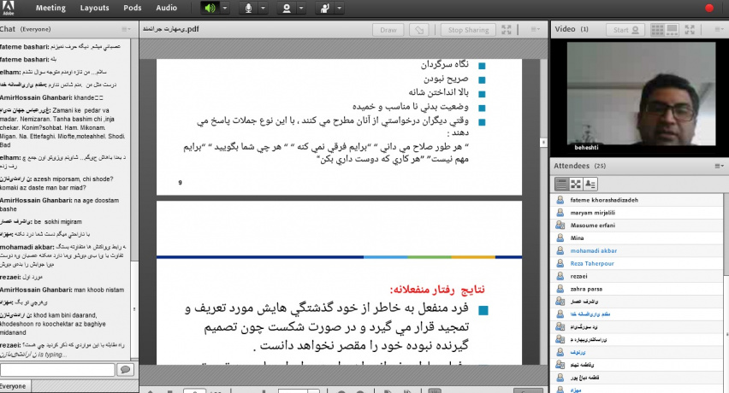Click user icon beside Masoume erfani
Image resolution: width=729 pixels, height=393 pixels.
(560, 225)
